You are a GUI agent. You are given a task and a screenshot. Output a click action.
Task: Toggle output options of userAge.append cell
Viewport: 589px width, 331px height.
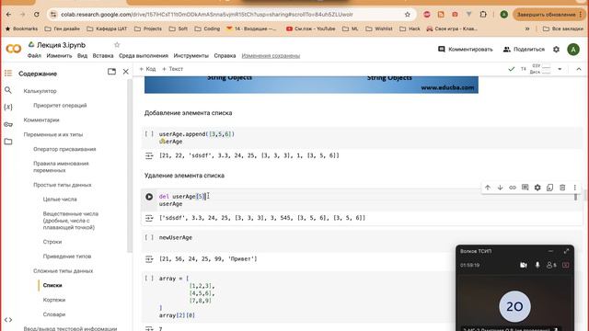pyautogui.click(x=149, y=155)
